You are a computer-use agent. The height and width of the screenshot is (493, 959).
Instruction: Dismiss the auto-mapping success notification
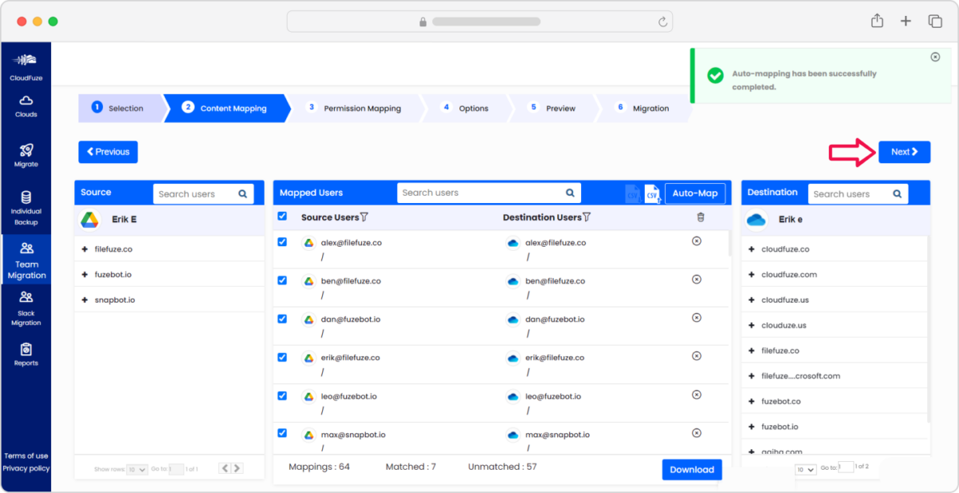tap(935, 57)
